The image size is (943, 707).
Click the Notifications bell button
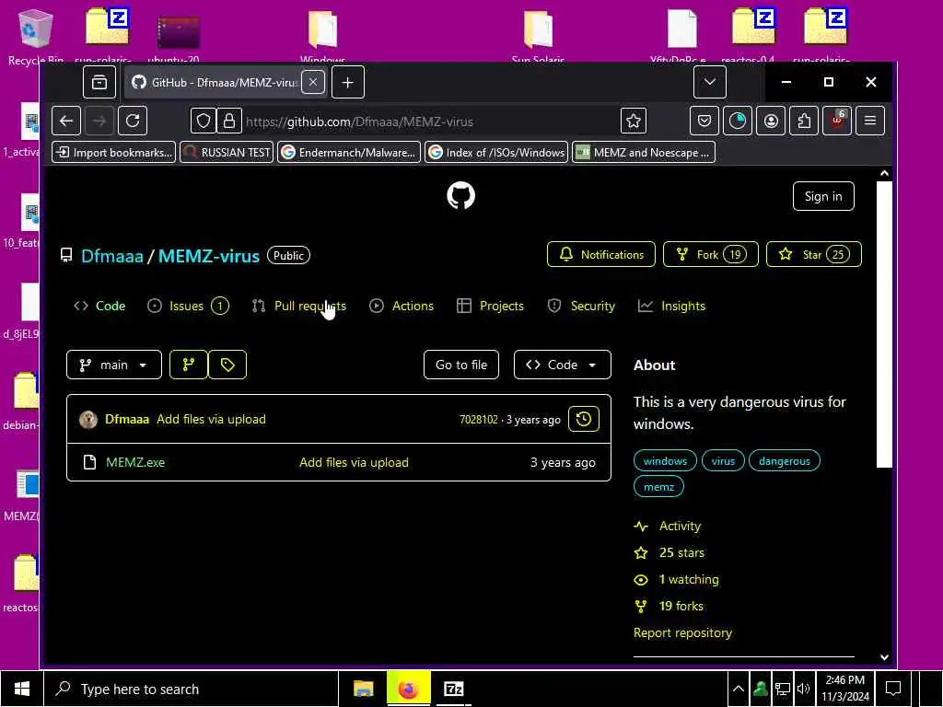[x=600, y=254]
